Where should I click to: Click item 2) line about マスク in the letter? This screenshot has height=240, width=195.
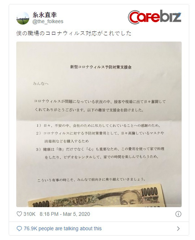pyautogui.click(x=100, y=137)
